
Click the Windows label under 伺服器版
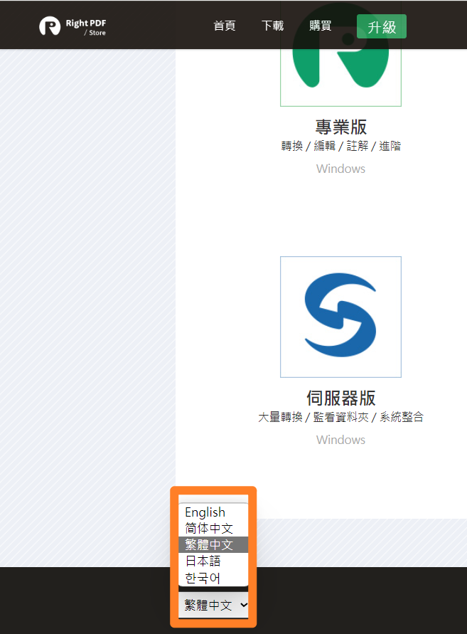pyautogui.click(x=340, y=440)
